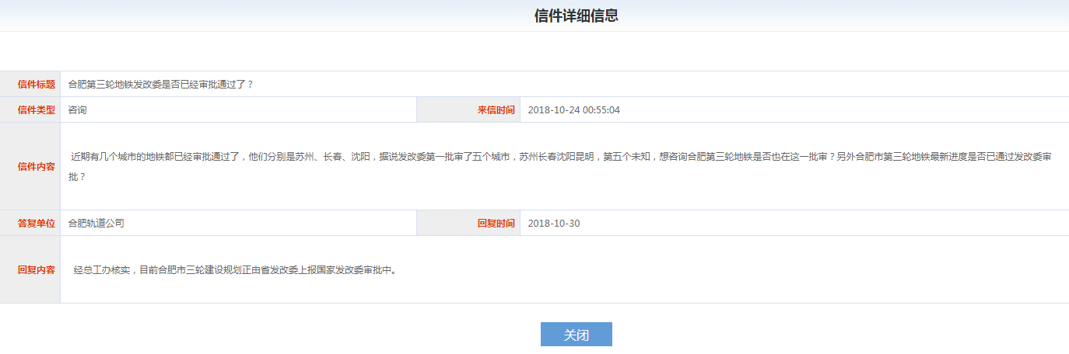Click the second content line reading 批？
The image size is (1069, 354).
(x=77, y=177)
